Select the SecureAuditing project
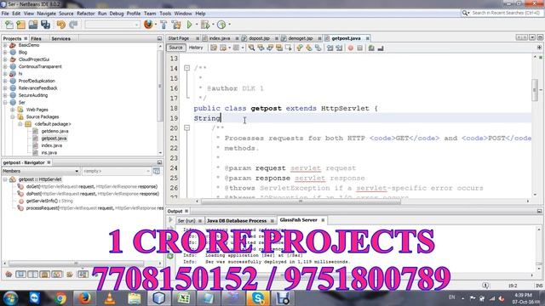The width and height of the screenshot is (545, 306). 33,95
